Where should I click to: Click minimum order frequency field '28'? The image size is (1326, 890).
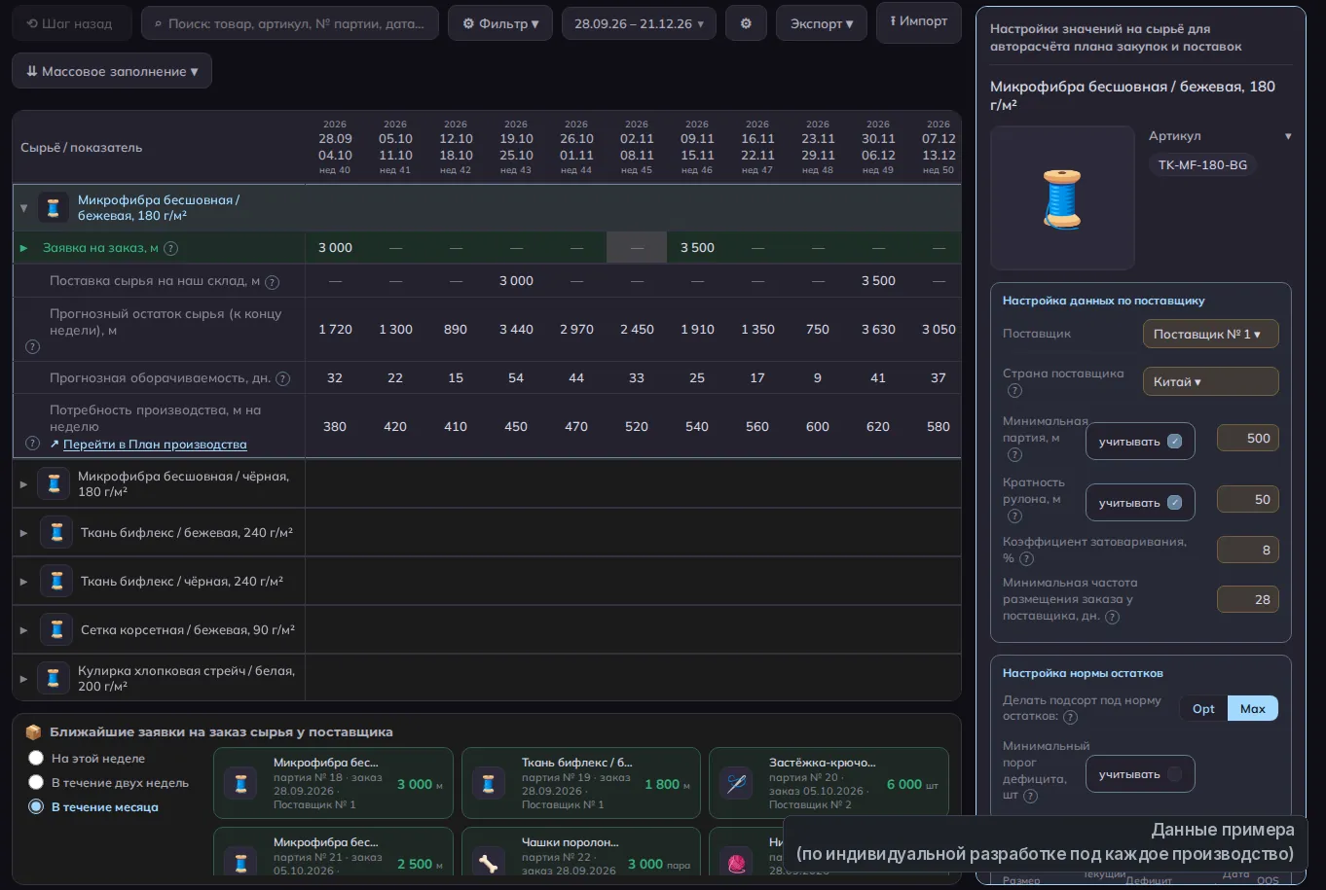[x=1247, y=599]
